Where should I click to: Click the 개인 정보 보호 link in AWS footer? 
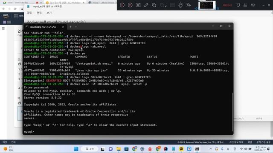(236, 142)
